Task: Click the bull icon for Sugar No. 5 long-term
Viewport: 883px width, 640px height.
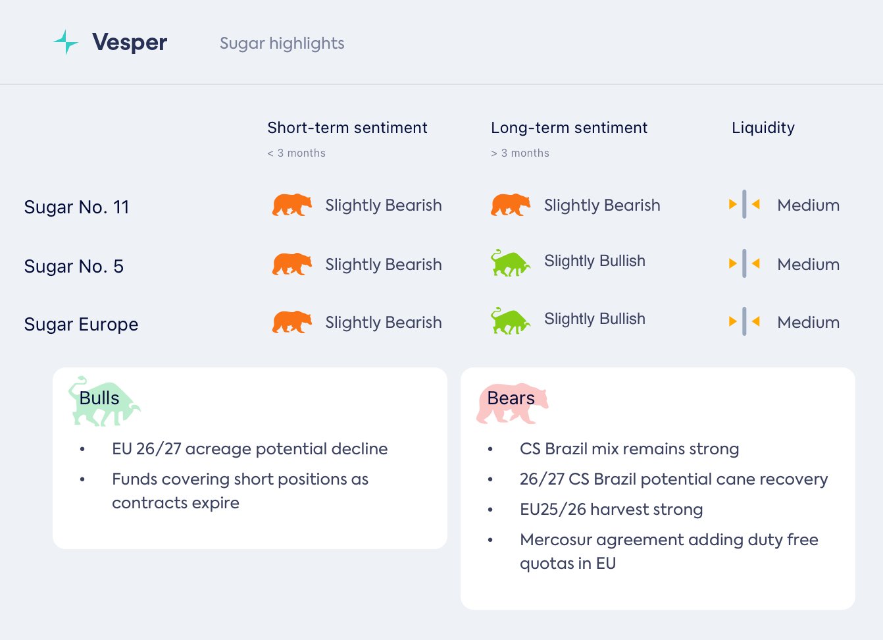Action: coord(510,263)
